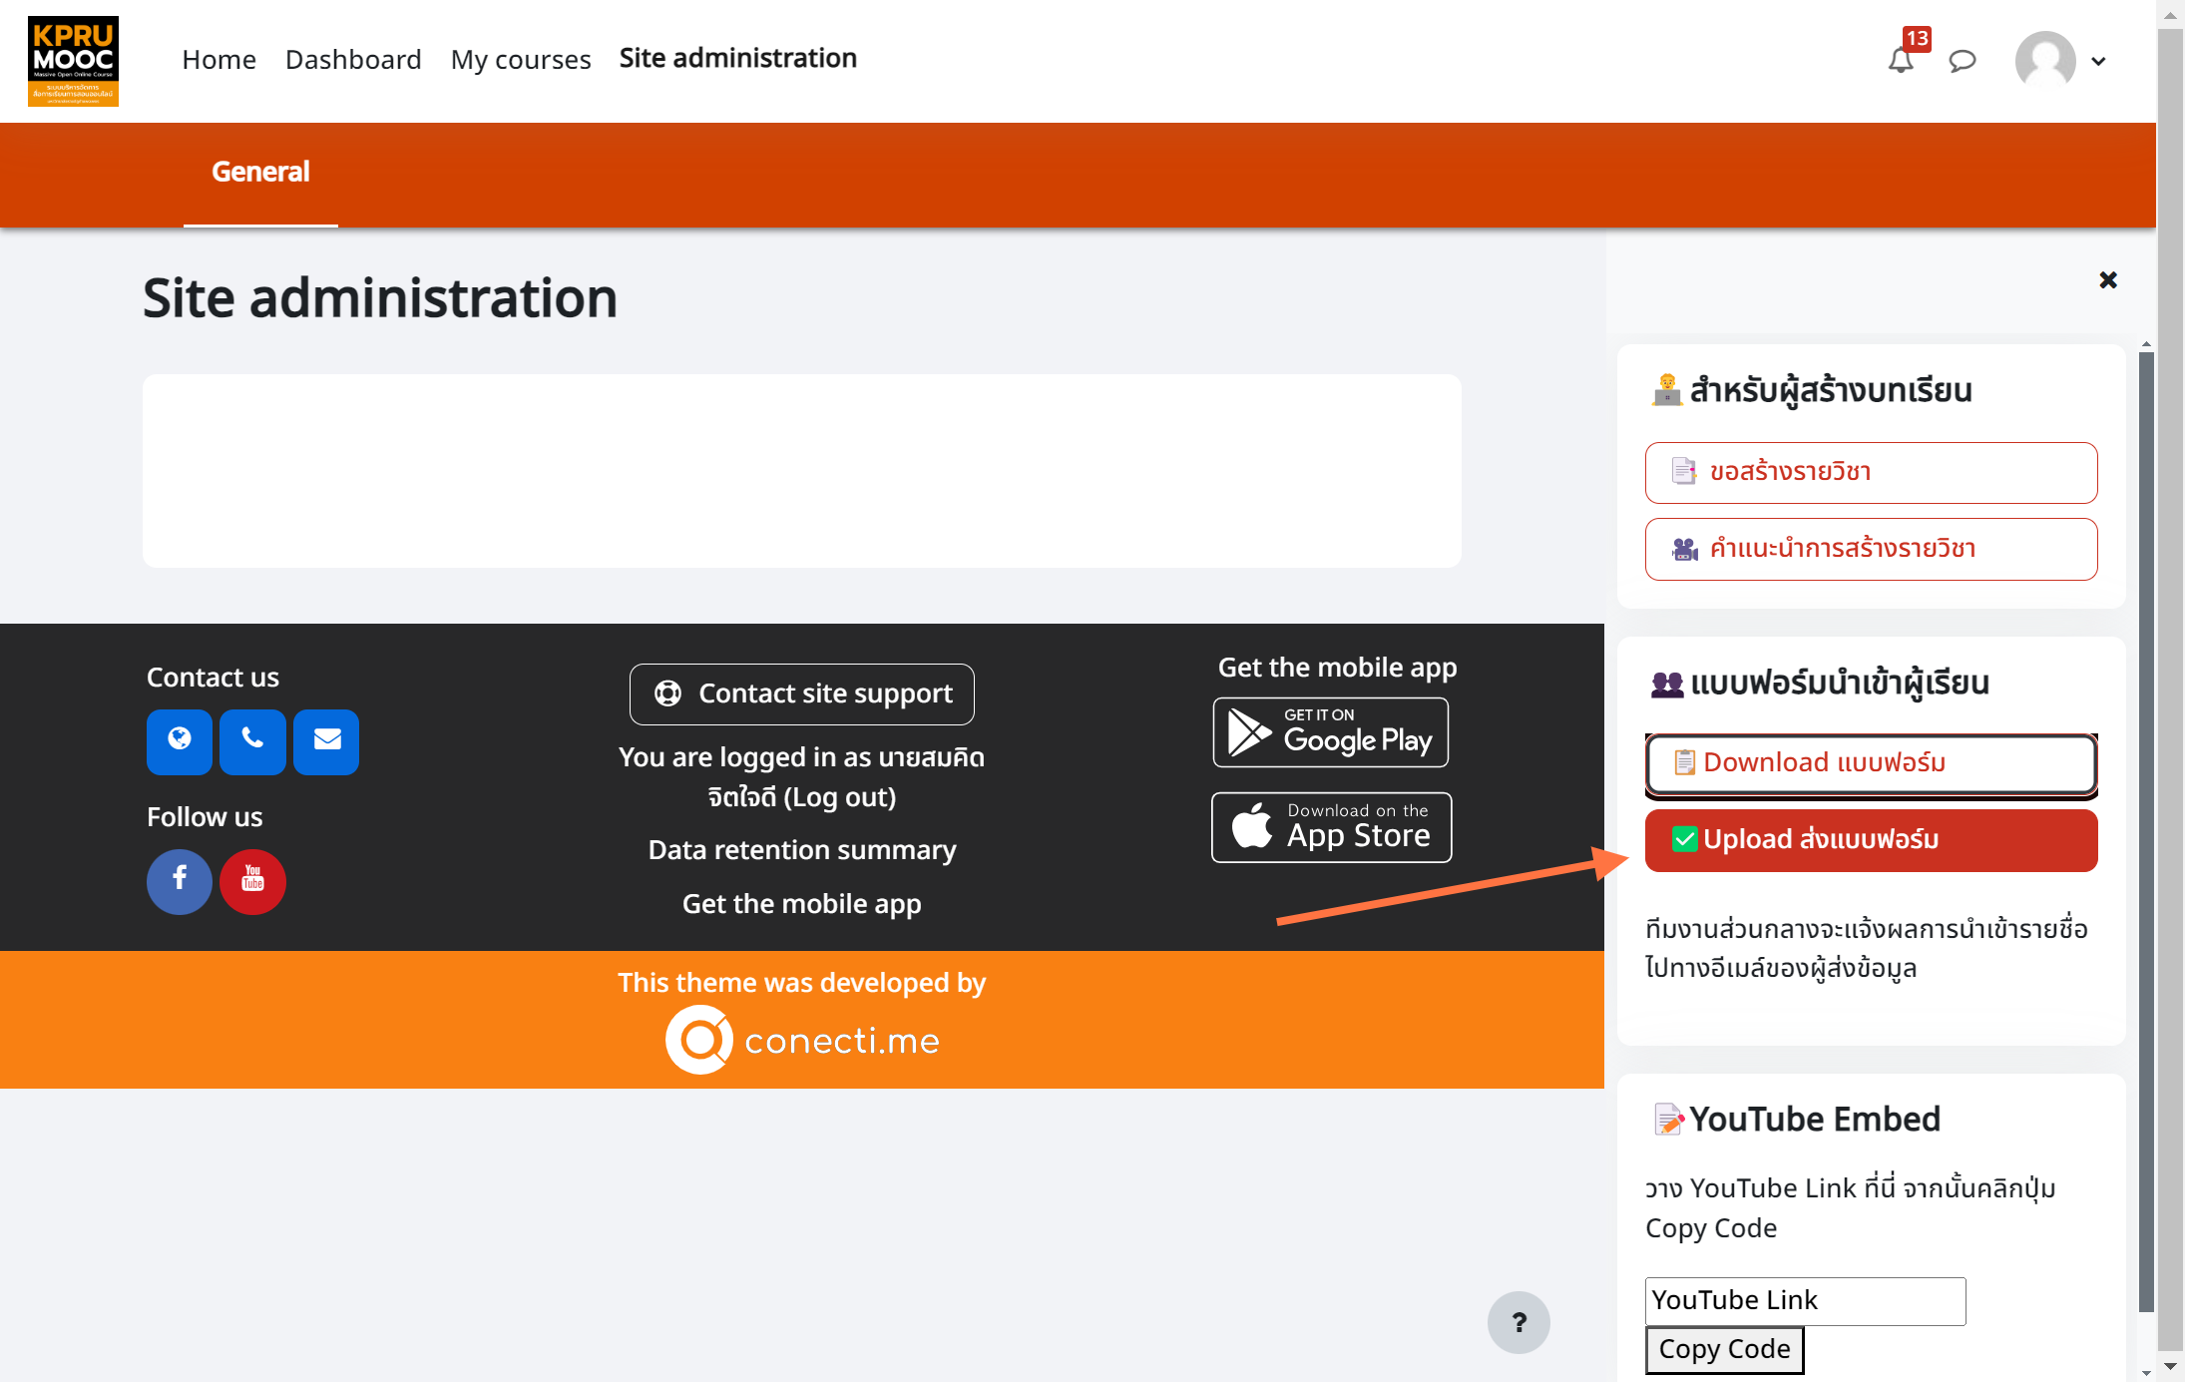This screenshot has height=1382, width=2185.
Task: Click the page scrollbar down arrow
Action: tap(2170, 1367)
